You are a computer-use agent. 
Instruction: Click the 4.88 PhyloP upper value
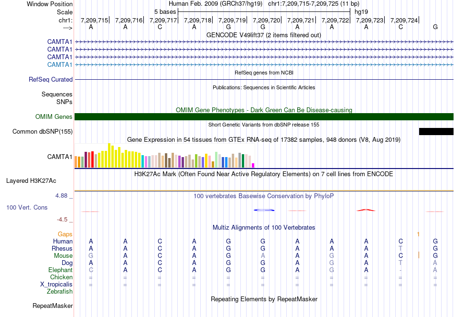(x=61, y=196)
